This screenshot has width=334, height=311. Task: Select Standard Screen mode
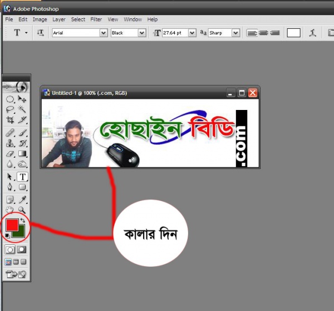pyautogui.click(x=8, y=262)
